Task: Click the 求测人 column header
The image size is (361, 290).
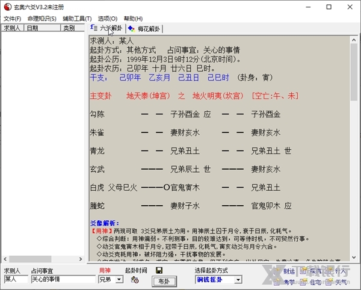Action: (x=13, y=28)
